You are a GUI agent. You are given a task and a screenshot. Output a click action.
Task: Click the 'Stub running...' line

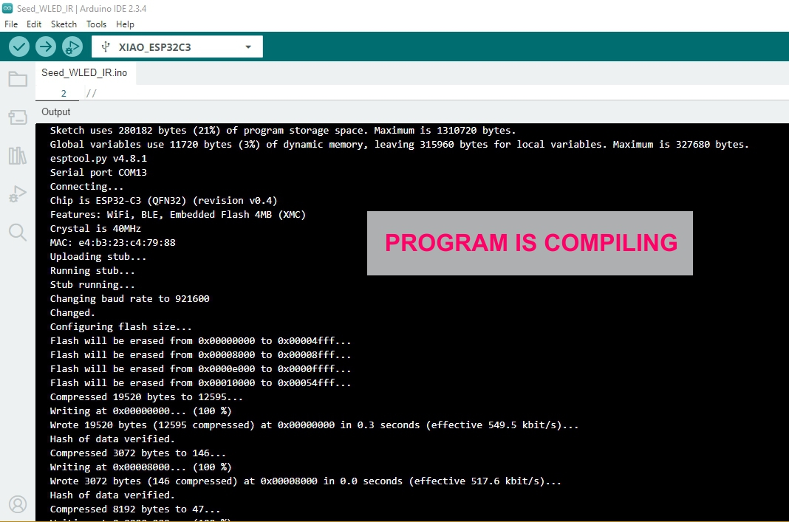coord(92,285)
